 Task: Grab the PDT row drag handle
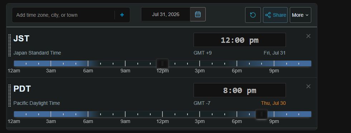pos(10,96)
